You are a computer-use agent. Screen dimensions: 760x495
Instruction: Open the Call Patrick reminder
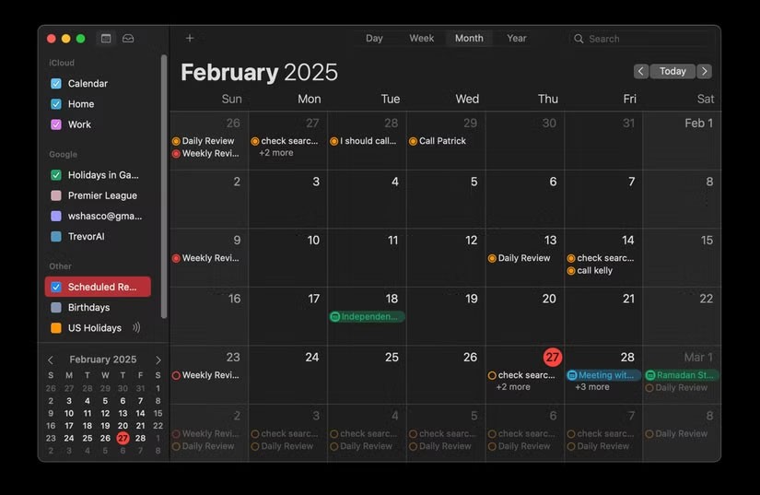coord(442,141)
